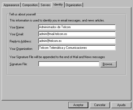Select the Your Organization text box

click(x=77, y=48)
